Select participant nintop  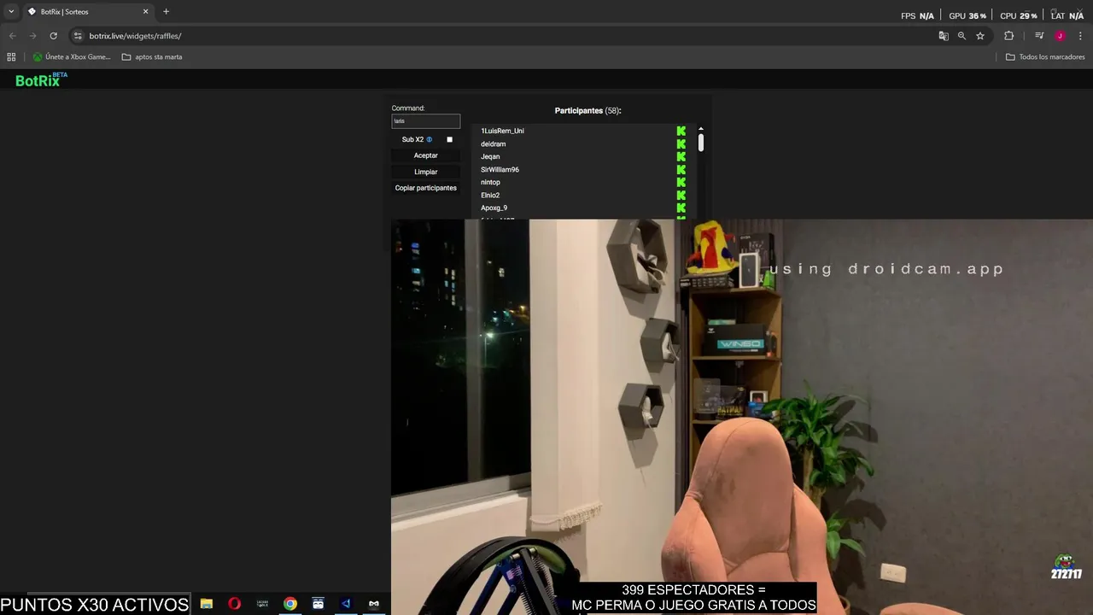tap(490, 182)
